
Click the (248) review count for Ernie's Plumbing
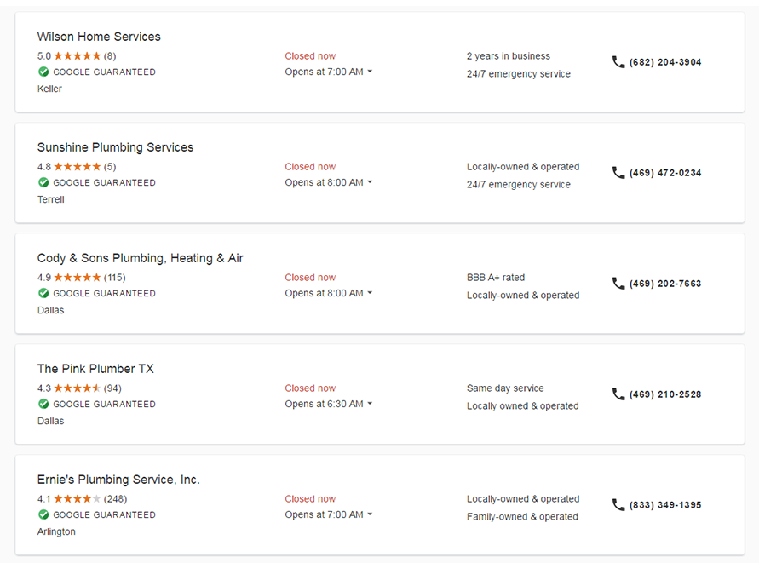[115, 499]
